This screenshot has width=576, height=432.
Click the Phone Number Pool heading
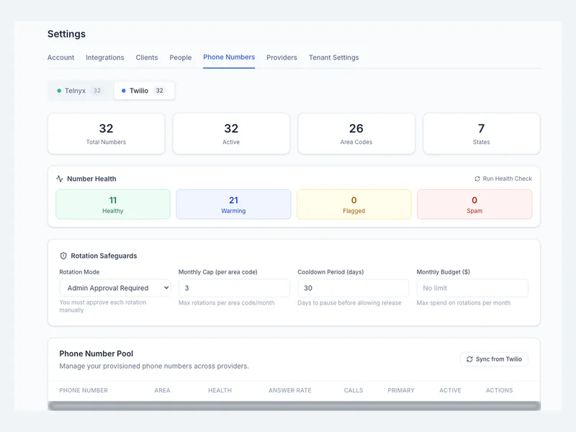[96, 354]
